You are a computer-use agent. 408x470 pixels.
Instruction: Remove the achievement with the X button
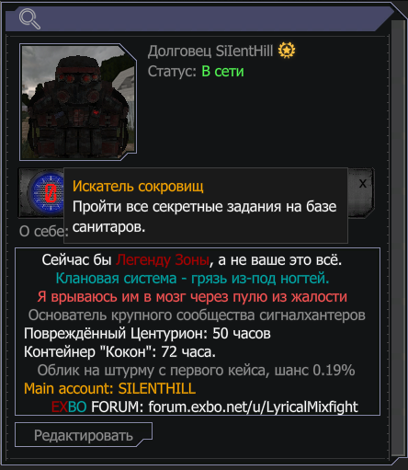coord(363,184)
